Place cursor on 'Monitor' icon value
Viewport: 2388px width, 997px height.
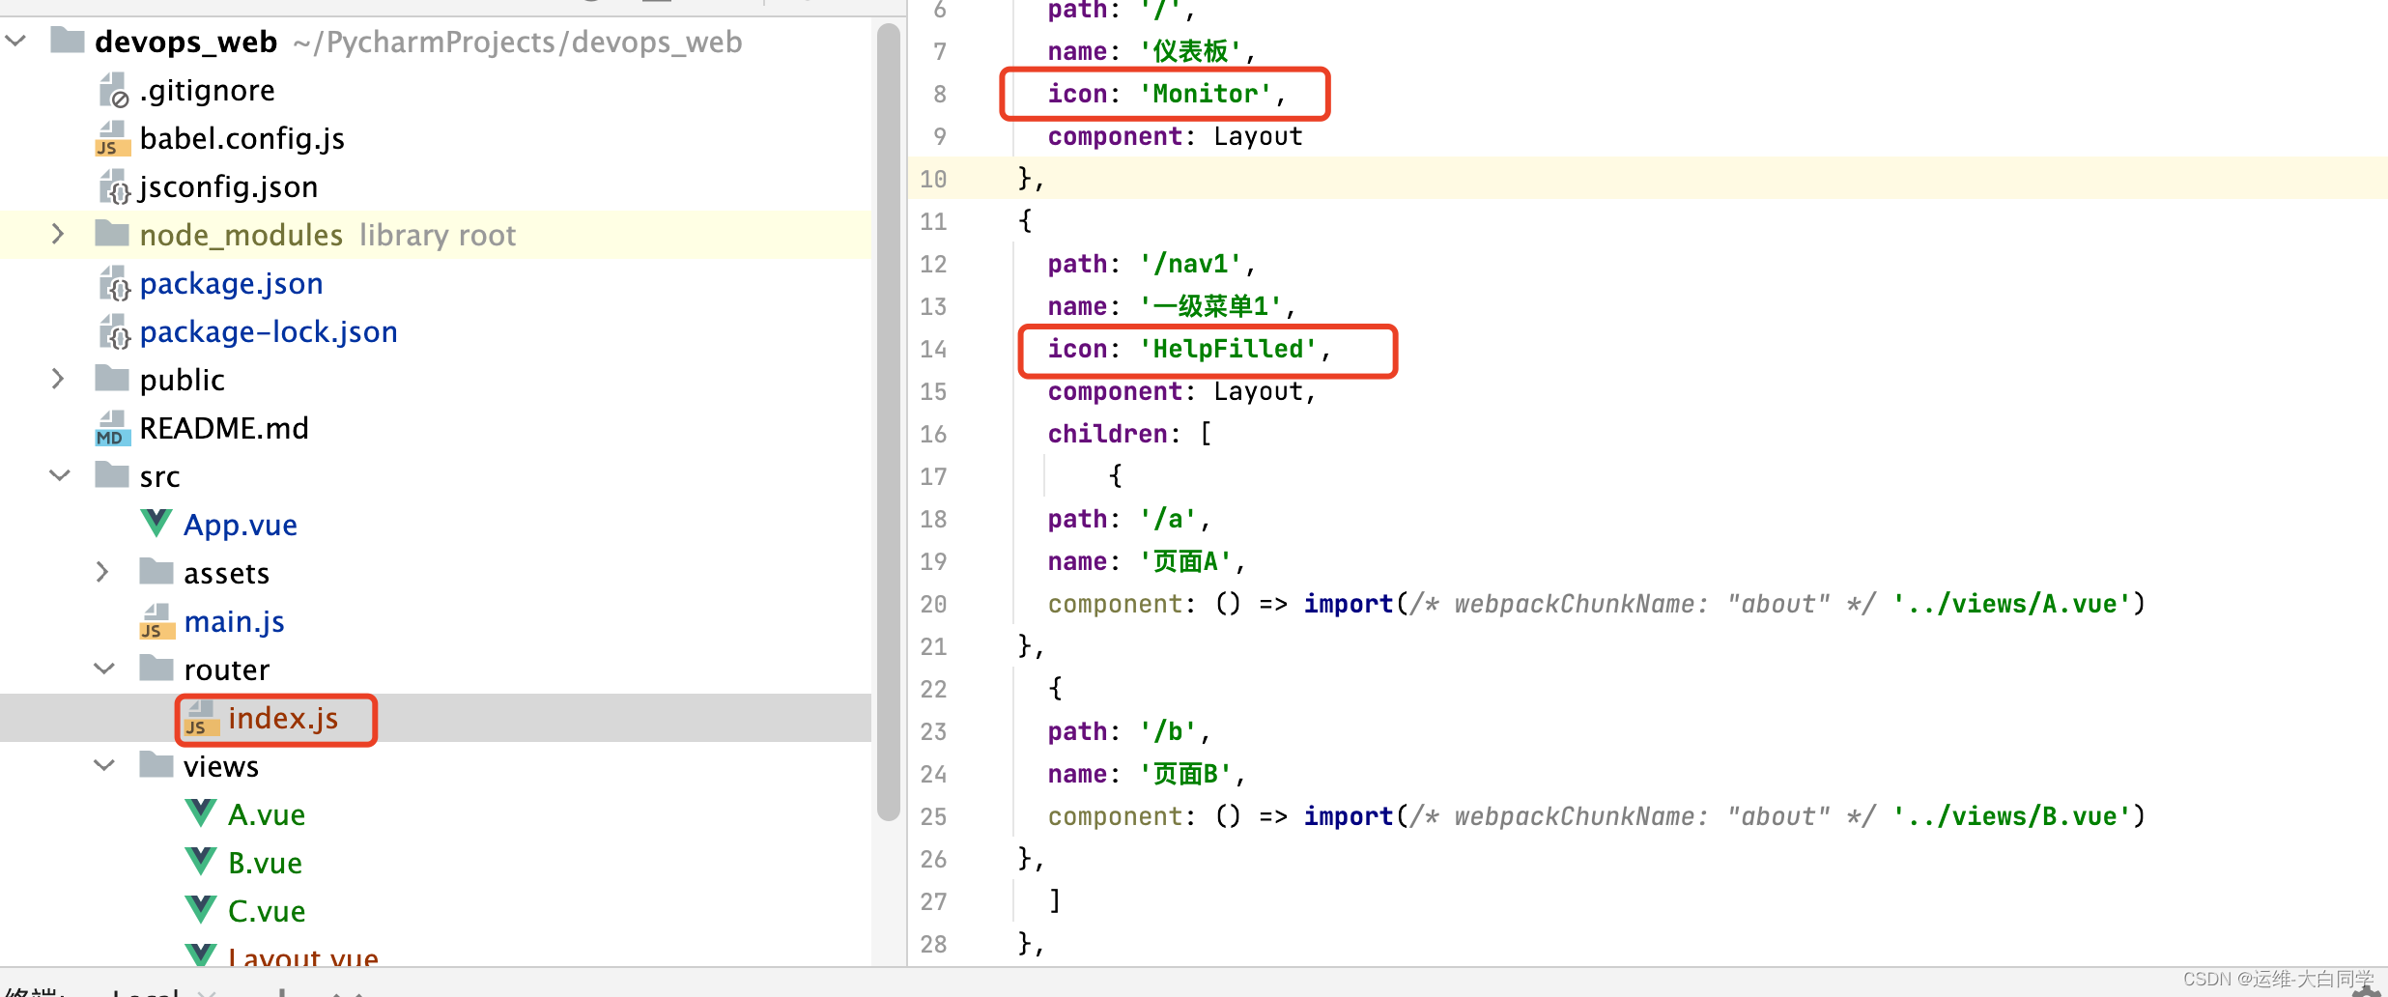click(1206, 94)
